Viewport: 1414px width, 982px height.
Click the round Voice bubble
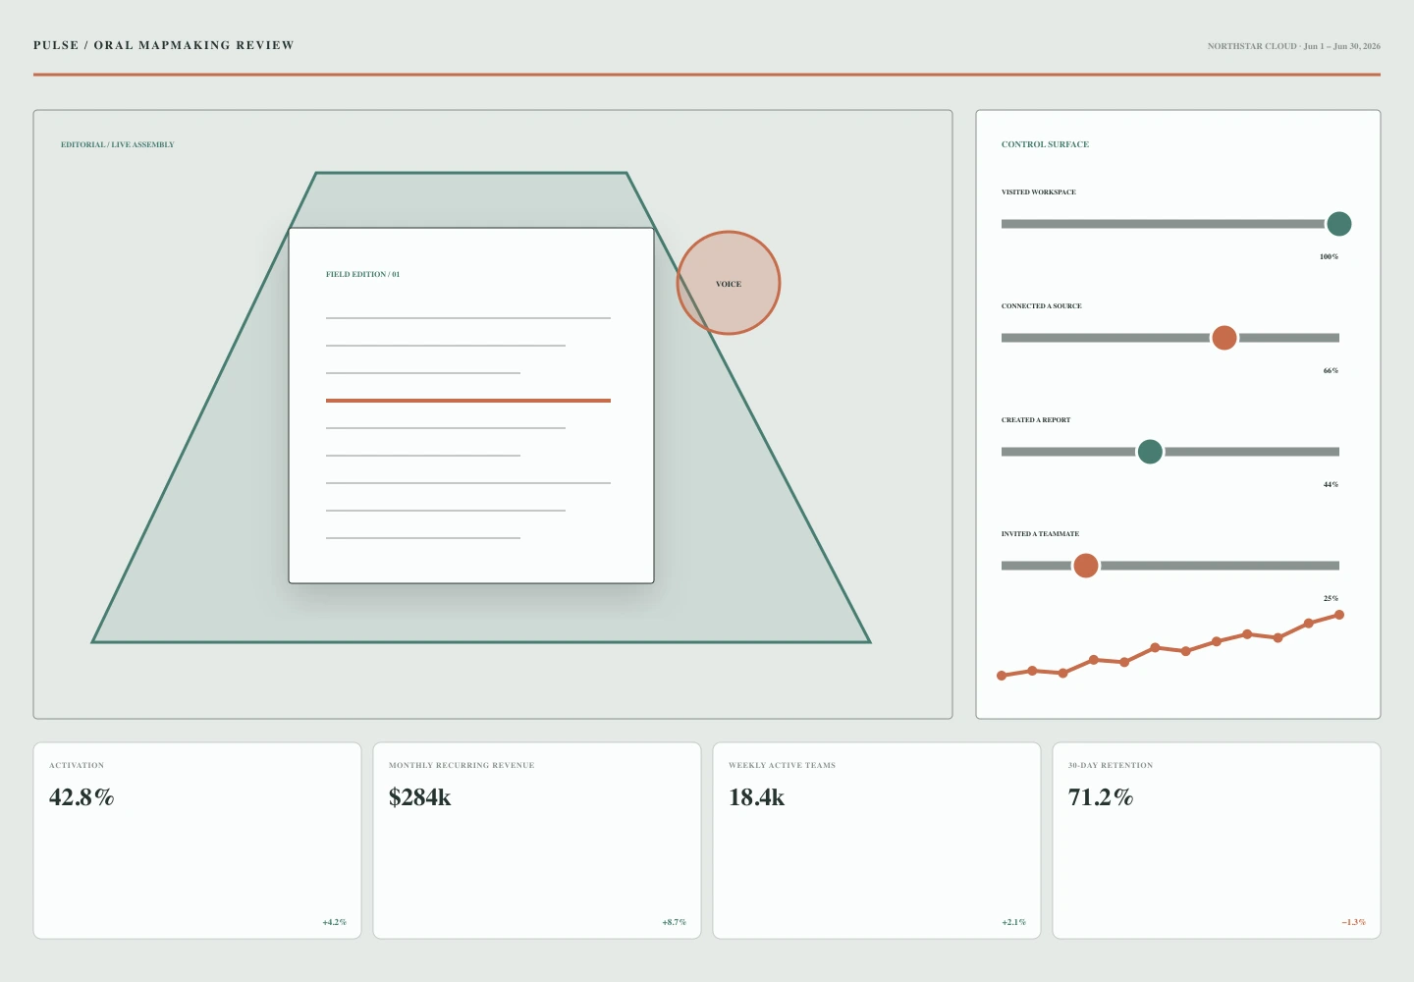(x=729, y=283)
